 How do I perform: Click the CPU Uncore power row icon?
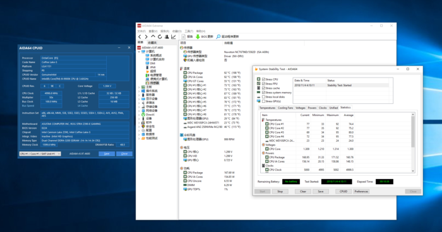coord(185,181)
